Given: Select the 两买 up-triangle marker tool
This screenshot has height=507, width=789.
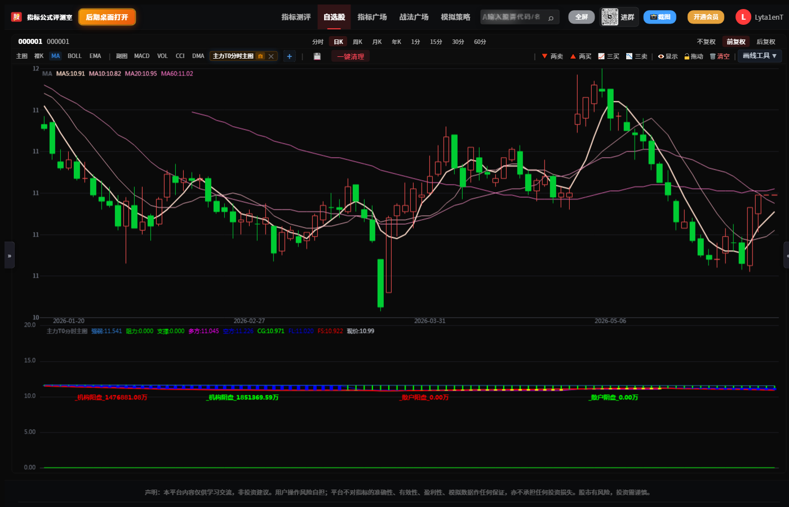Looking at the screenshot, I should pyautogui.click(x=580, y=56).
